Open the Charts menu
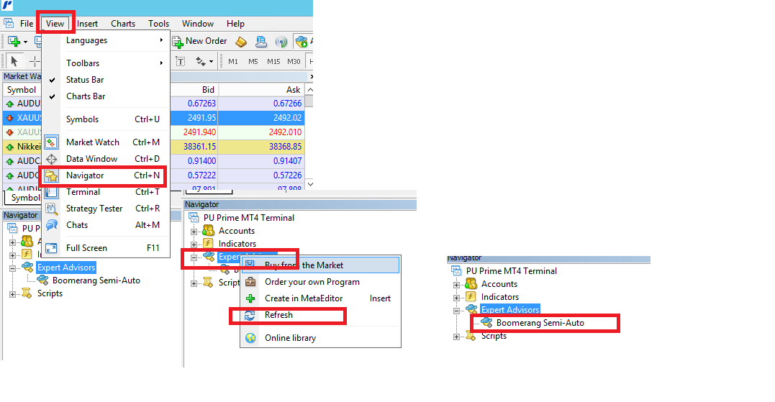The image size is (775, 402). (x=123, y=24)
